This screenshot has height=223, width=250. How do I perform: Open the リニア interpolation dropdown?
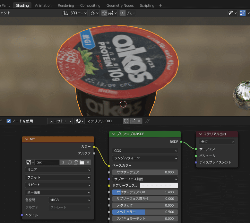point(58,170)
